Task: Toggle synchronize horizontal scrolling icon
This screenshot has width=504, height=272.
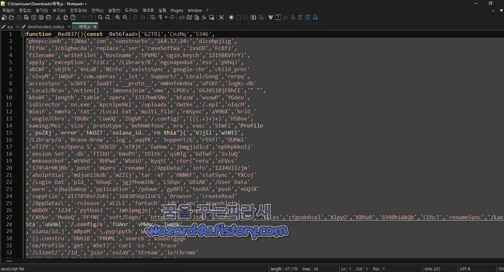Action: tap(143, 17)
